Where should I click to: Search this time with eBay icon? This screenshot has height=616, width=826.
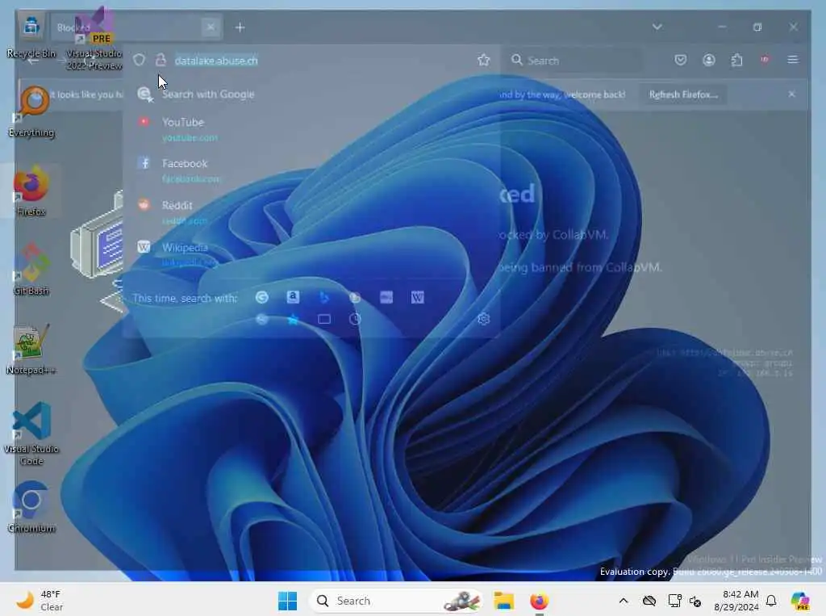[x=386, y=297]
